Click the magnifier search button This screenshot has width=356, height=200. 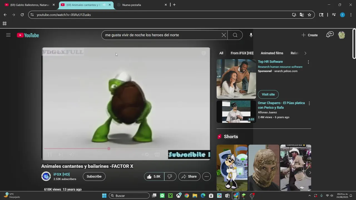[235, 35]
